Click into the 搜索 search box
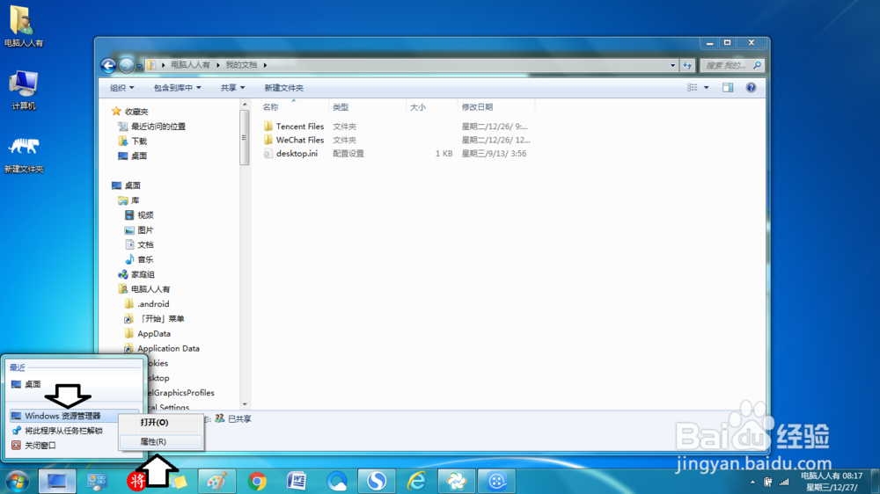Viewport: 880px width, 494px height. point(726,66)
